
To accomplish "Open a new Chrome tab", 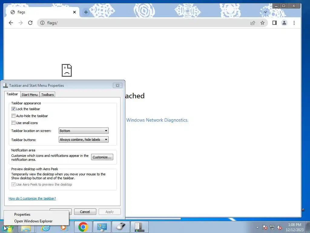I will (86, 12).
